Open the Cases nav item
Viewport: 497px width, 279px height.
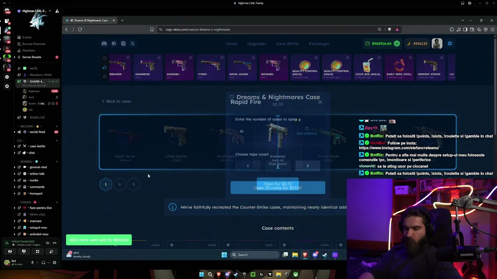[231, 44]
